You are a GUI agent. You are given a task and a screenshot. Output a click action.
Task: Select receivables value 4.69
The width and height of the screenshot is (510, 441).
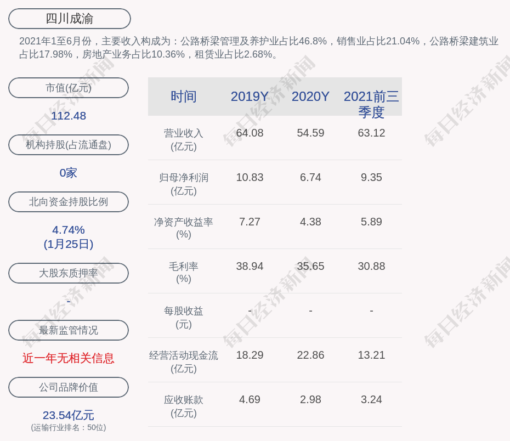pyautogui.click(x=250, y=399)
